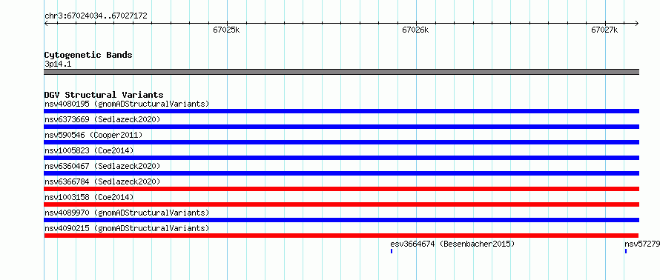660x280 pixels.
Task: Click the small blue esv3664674 variant marker
Action: [x=392, y=251]
